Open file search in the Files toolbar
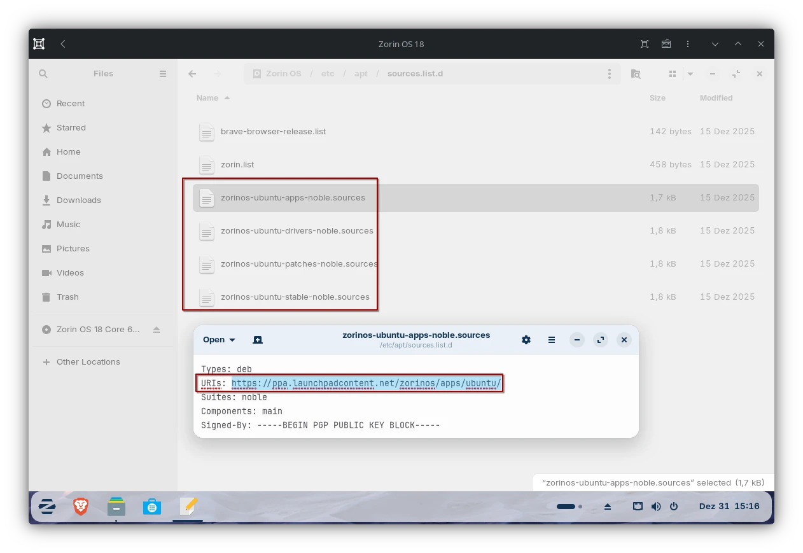 pyautogui.click(x=636, y=74)
